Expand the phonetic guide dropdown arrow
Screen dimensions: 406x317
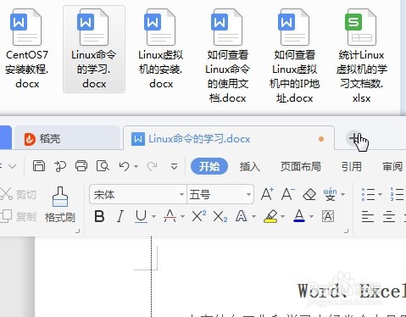tap(342, 194)
